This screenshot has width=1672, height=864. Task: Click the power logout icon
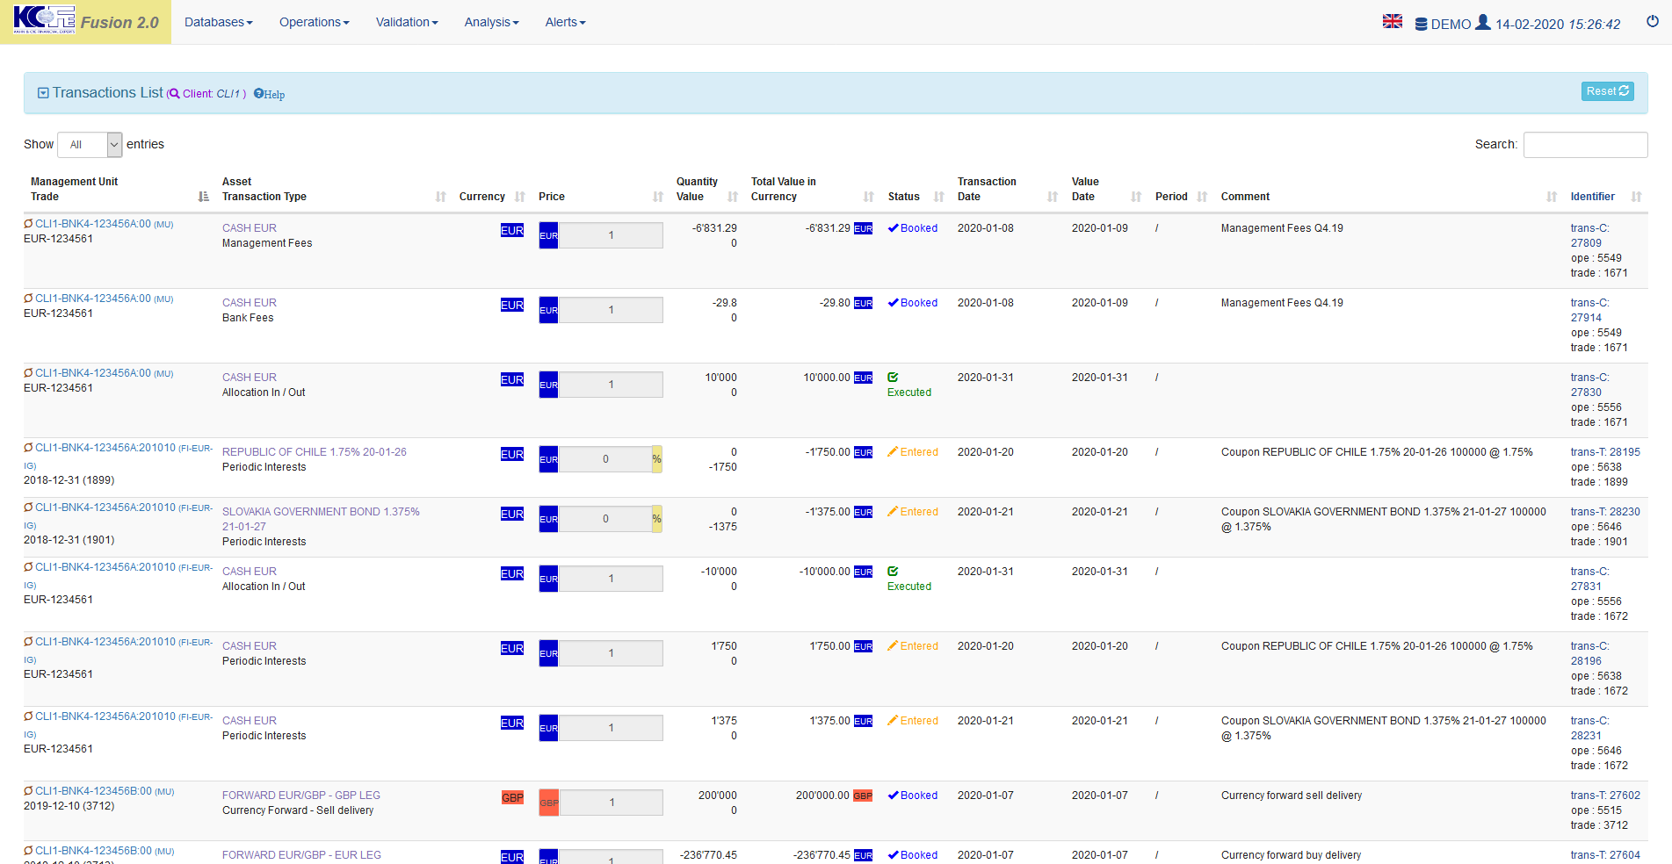tap(1652, 21)
